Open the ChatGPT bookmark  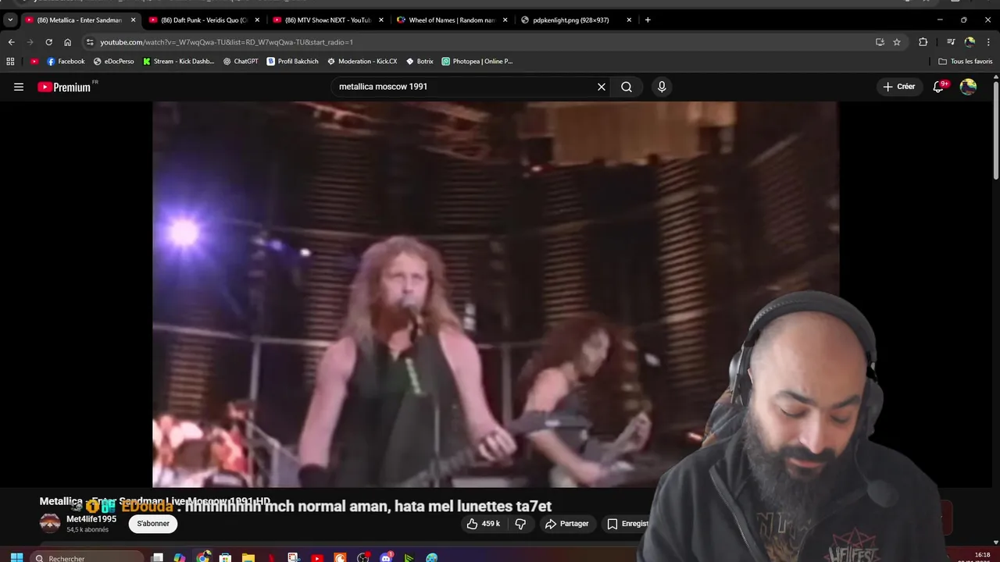pyautogui.click(x=241, y=61)
